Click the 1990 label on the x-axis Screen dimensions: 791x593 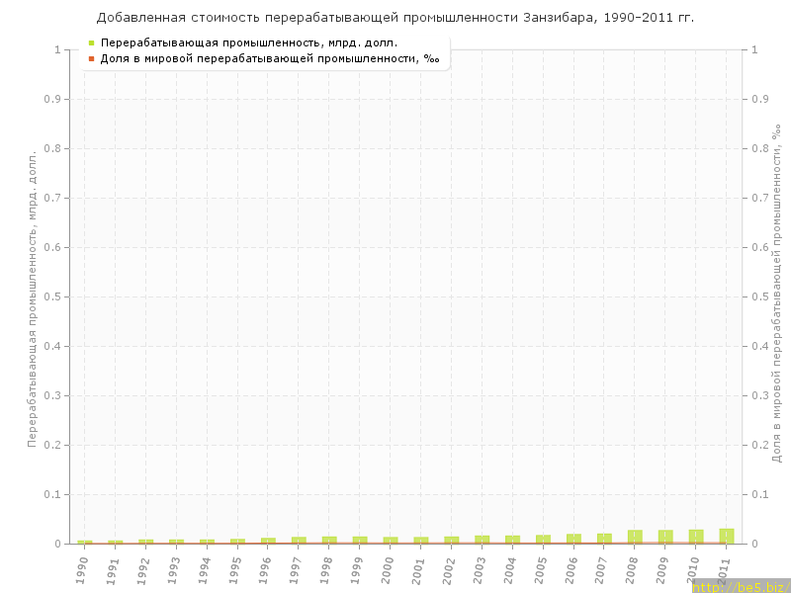click(85, 566)
